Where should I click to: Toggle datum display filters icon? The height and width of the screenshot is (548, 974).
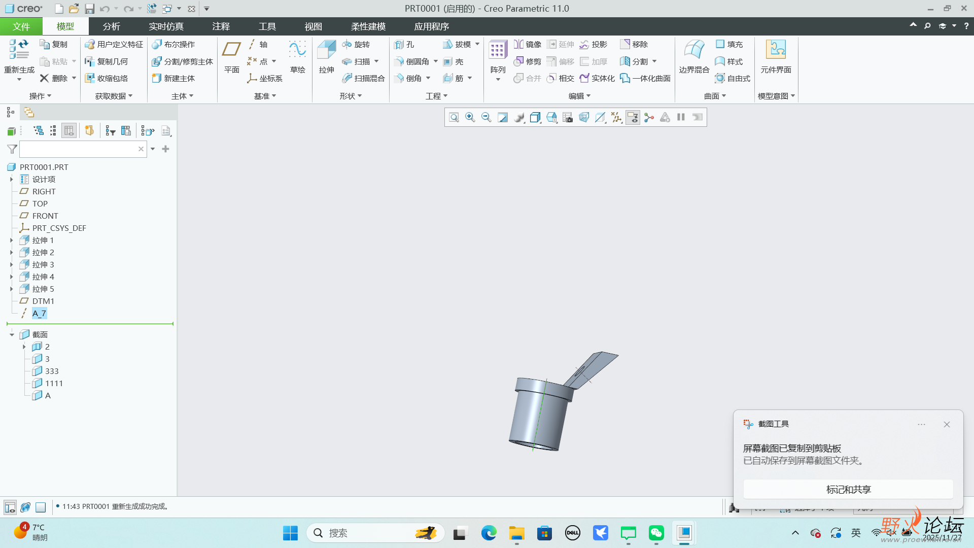[616, 118]
